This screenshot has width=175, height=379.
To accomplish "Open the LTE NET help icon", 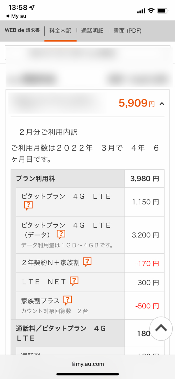I will coord(74,281).
